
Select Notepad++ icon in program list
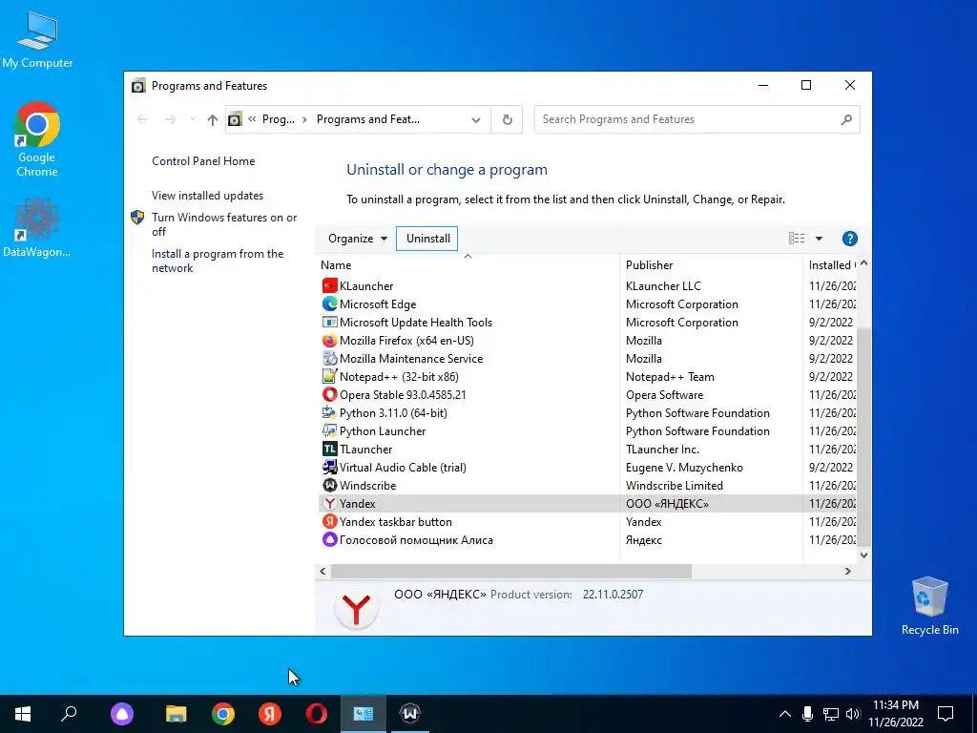pos(329,376)
